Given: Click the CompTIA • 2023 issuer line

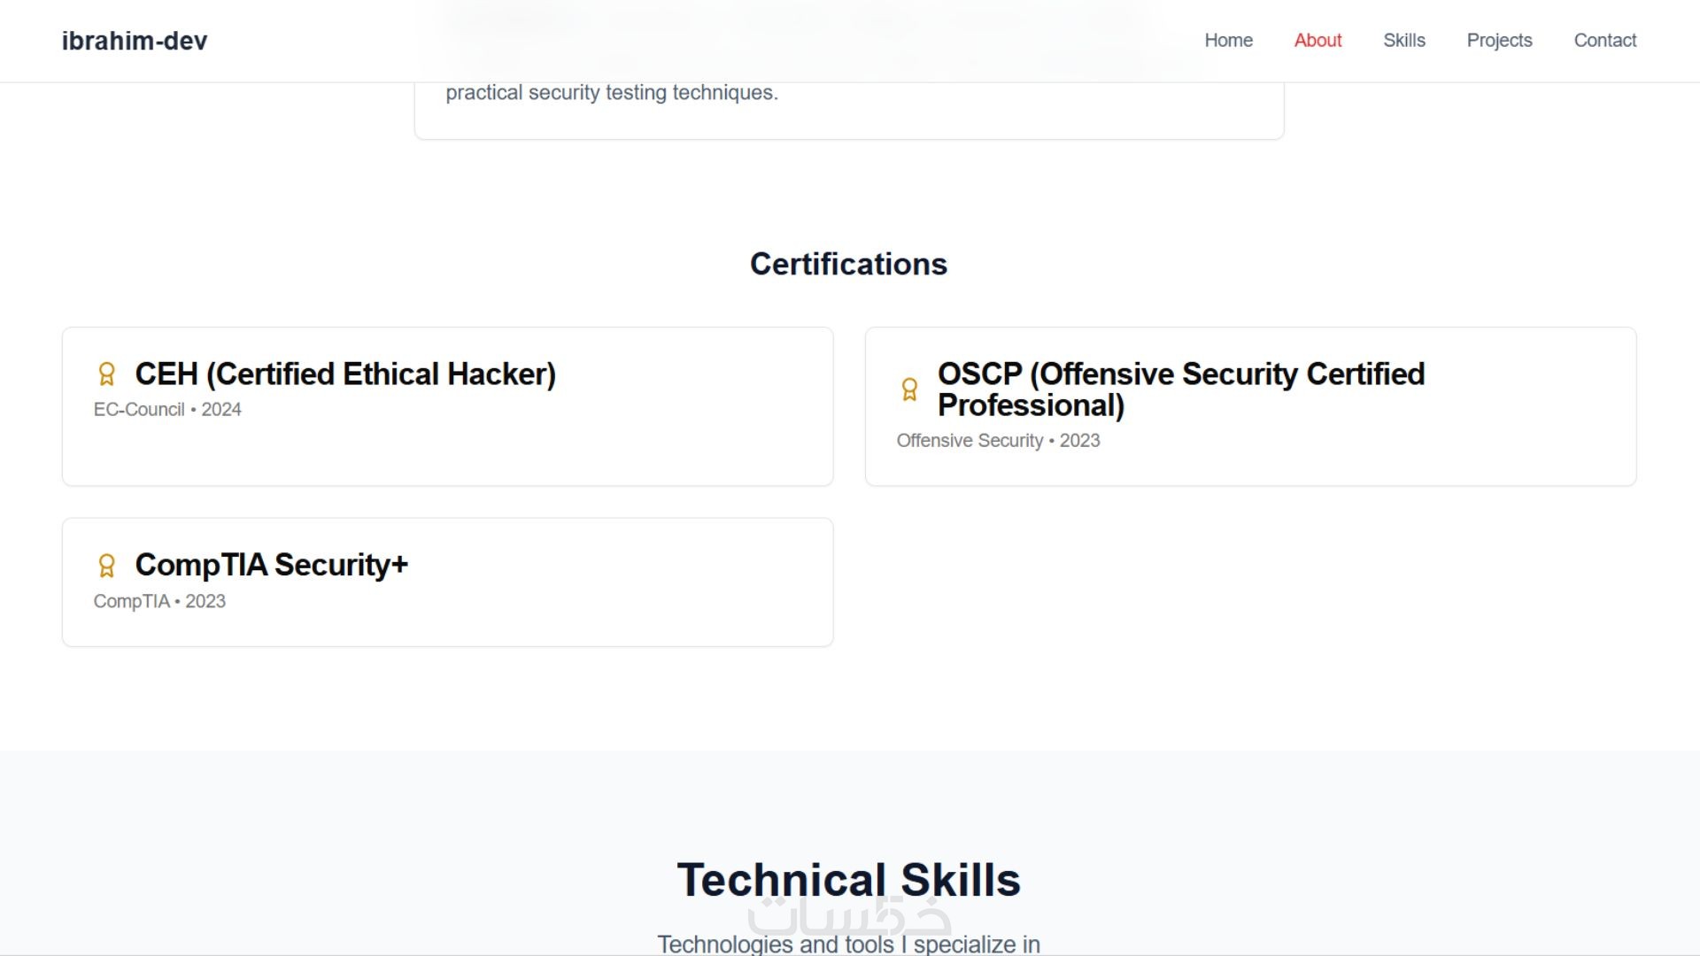Looking at the screenshot, I should click(159, 602).
